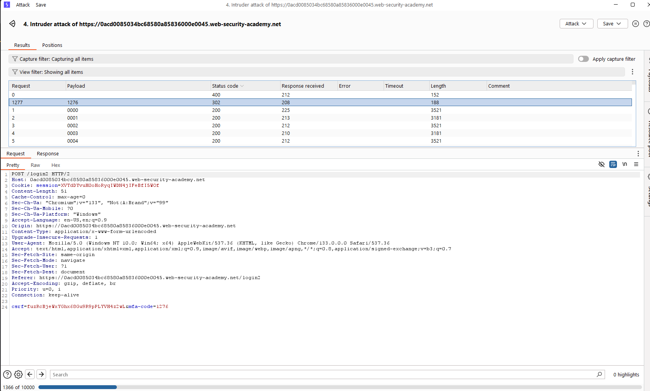
Task: Sort by the Request column header
Action: pyautogui.click(x=37, y=86)
